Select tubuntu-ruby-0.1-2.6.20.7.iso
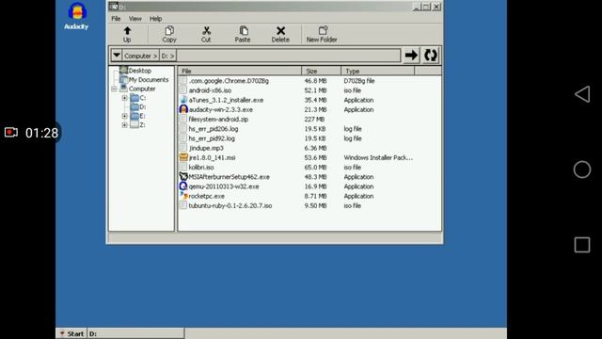The width and height of the screenshot is (602, 339). pos(230,205)
